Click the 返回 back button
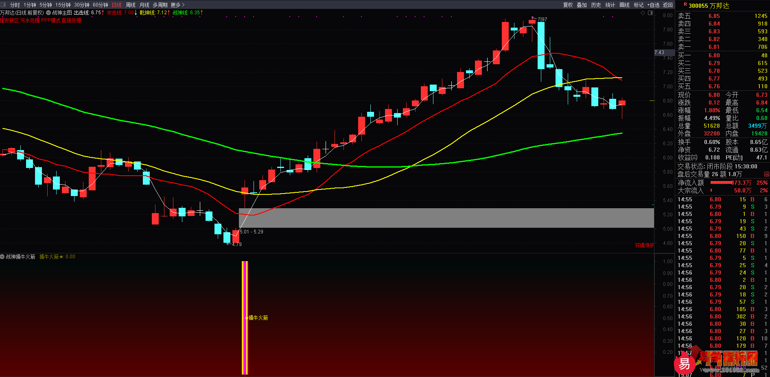770x377 pixels. [x=668, y=5]
